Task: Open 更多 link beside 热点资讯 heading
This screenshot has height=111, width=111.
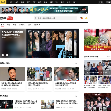Action: tap(77, 96)
